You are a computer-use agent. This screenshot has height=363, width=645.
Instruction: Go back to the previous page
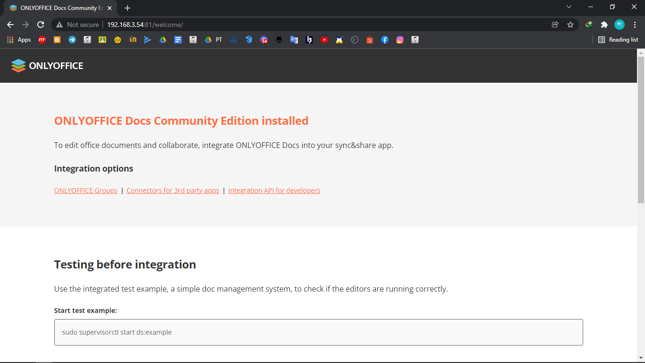10,25
